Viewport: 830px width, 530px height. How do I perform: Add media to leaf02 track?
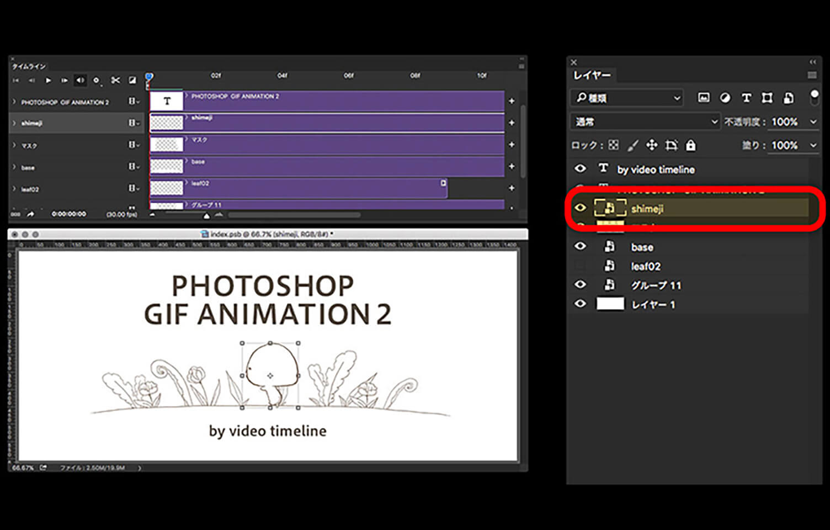tap(512, 188)
